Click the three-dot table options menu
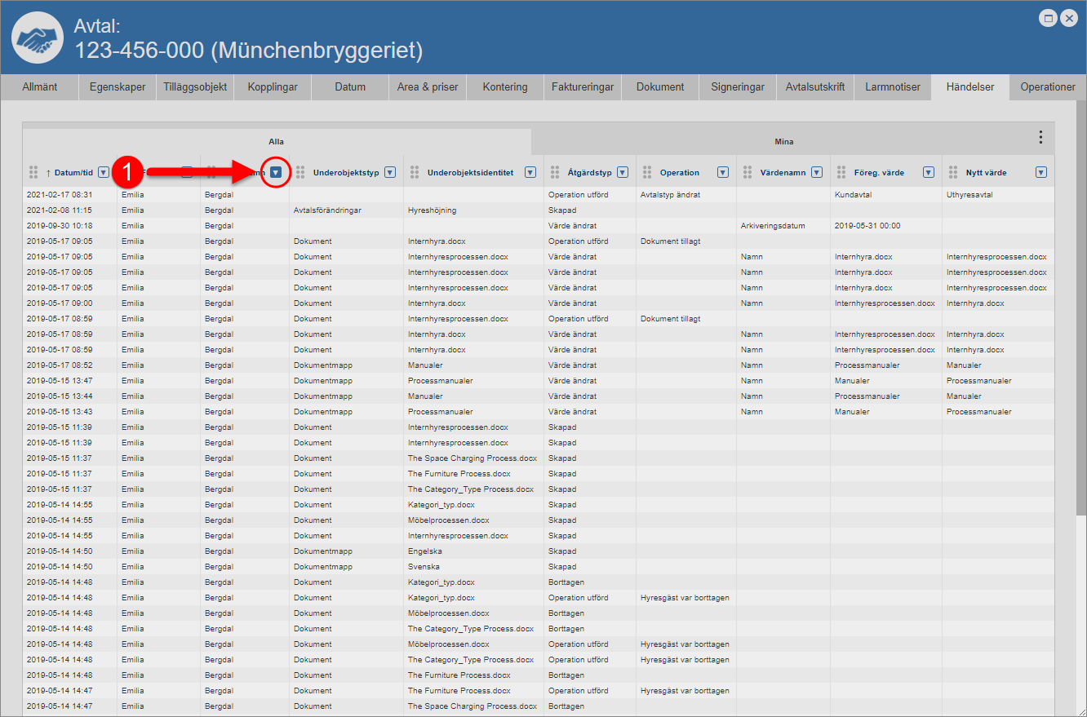Image resolution: width=1087 pixels, height=717 pixels. click(x=1040, y=137)
